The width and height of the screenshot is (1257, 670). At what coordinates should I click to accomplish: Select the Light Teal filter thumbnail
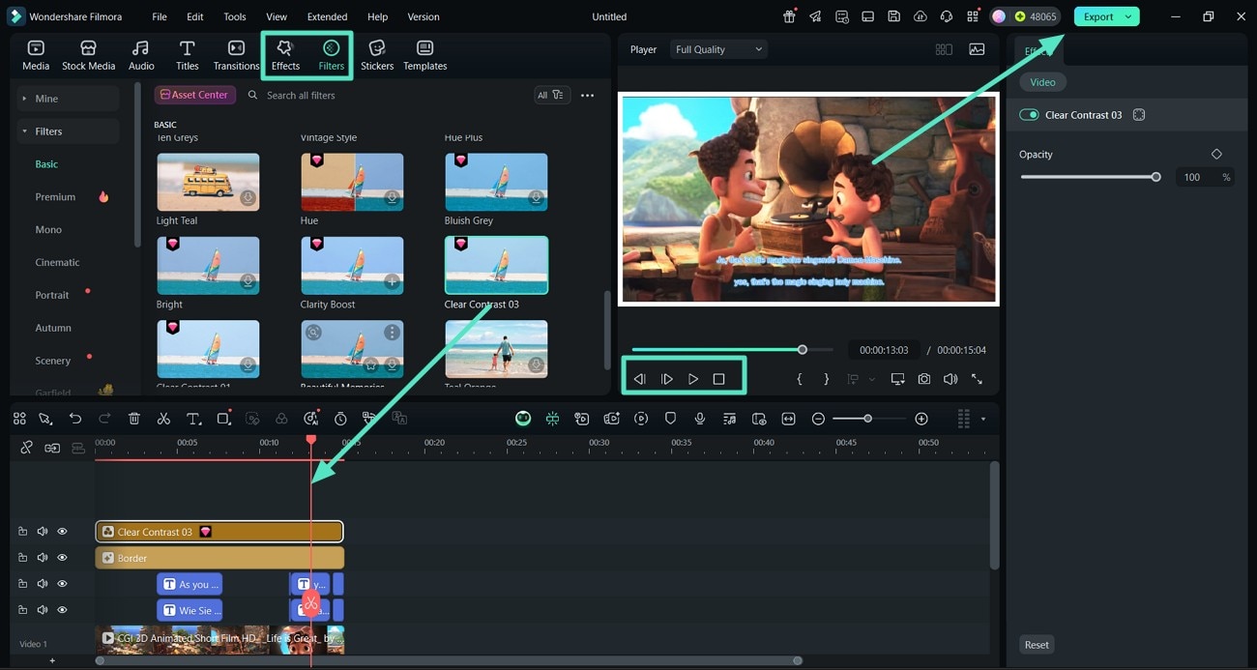point(208,182)
